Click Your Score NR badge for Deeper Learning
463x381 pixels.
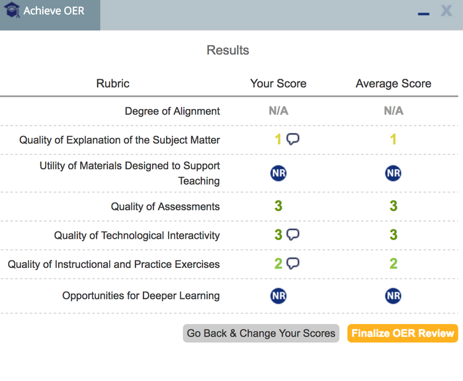[x=278, y=296]
